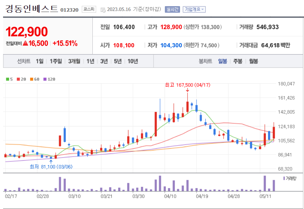Click the 거래량 volume legend label
Screen dimensions: 304x209
[291, 178]
